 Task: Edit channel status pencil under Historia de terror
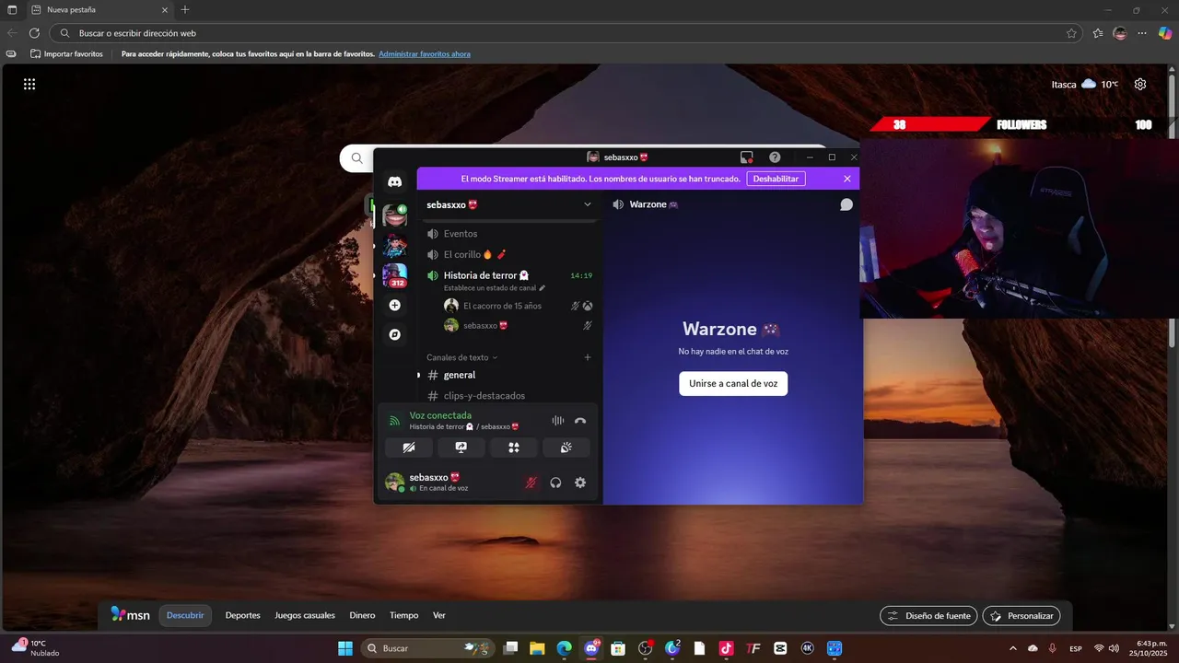(543, 288)
